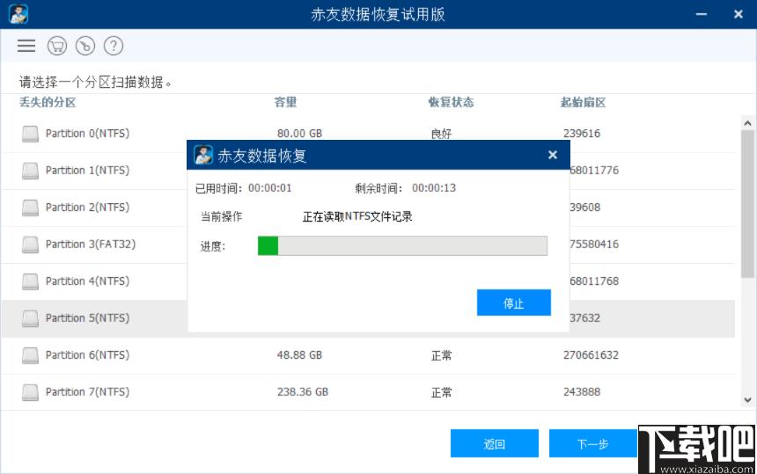Click the shopping cart purchase icon

pos(57,46)
